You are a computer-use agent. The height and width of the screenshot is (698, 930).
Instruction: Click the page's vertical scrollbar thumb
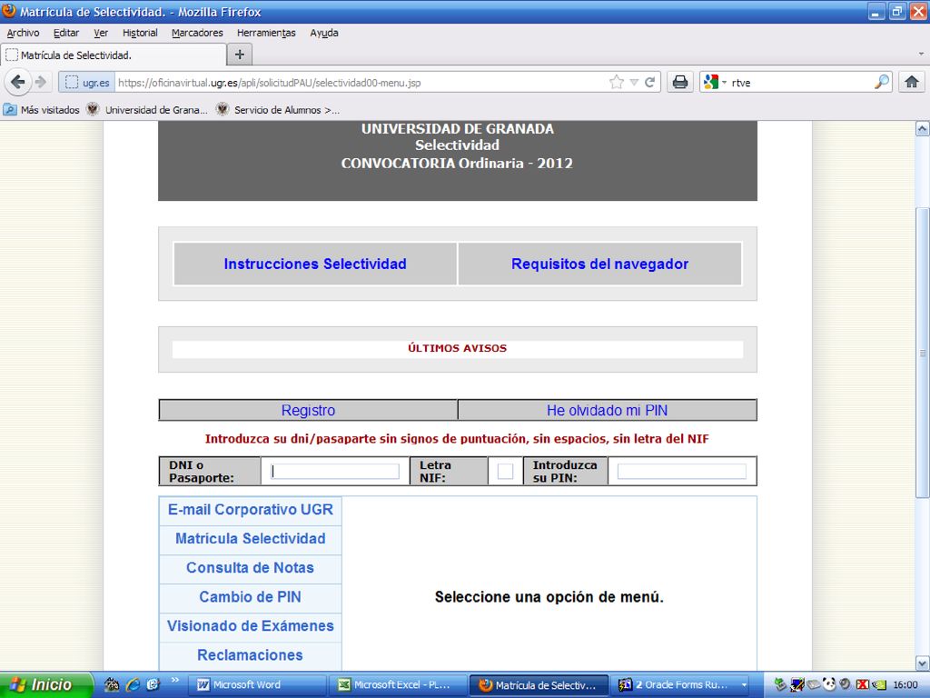click(923, 353)
